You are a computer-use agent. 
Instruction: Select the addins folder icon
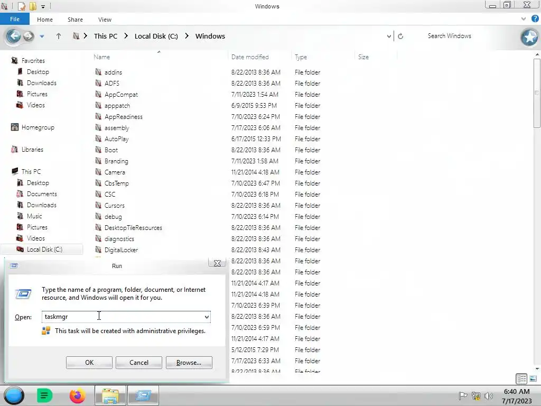pyautogui.click(x=98, y=72)
